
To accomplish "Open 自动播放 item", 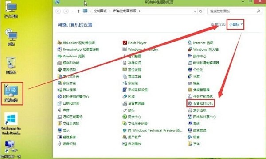I will click(132, 144).
